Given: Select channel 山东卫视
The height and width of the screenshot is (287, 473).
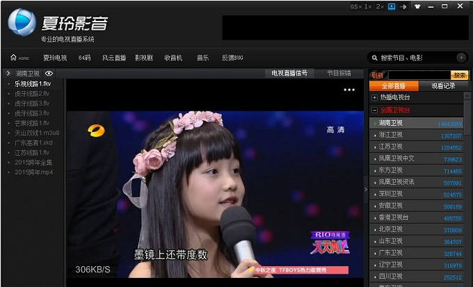Looking at the screenshot, I should (416, 241).
